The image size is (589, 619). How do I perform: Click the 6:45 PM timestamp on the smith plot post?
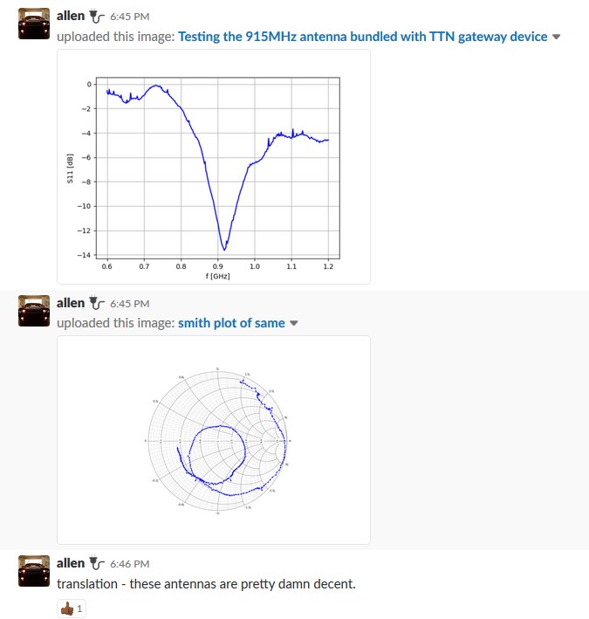(x=130, y=304)
